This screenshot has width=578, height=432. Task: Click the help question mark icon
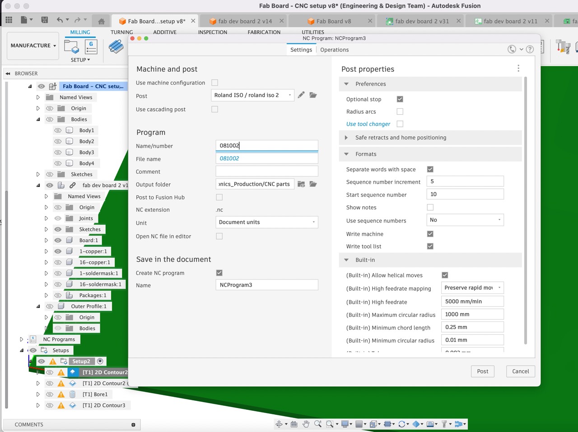(530, 49)
